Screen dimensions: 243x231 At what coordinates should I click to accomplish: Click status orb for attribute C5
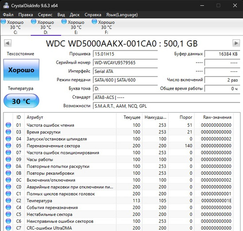pyautogui.click(x=8, y=214)
